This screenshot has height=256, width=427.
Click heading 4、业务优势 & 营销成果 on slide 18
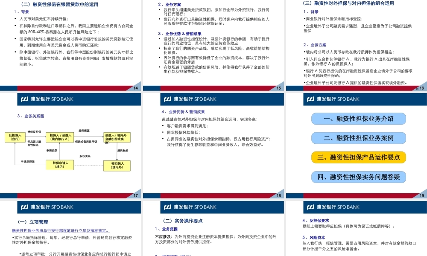click(183, 112)
